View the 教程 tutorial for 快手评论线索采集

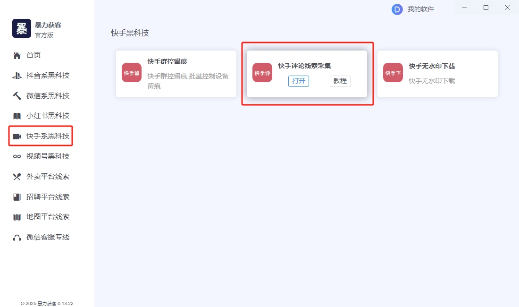[x=340, y=81]
